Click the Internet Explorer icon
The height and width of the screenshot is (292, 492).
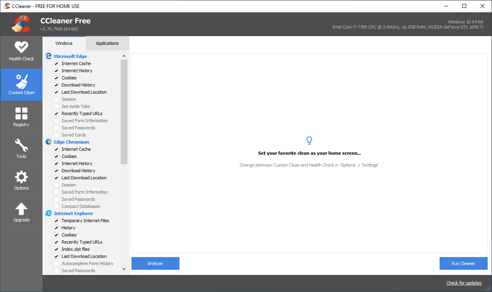[x=48, y=213]
